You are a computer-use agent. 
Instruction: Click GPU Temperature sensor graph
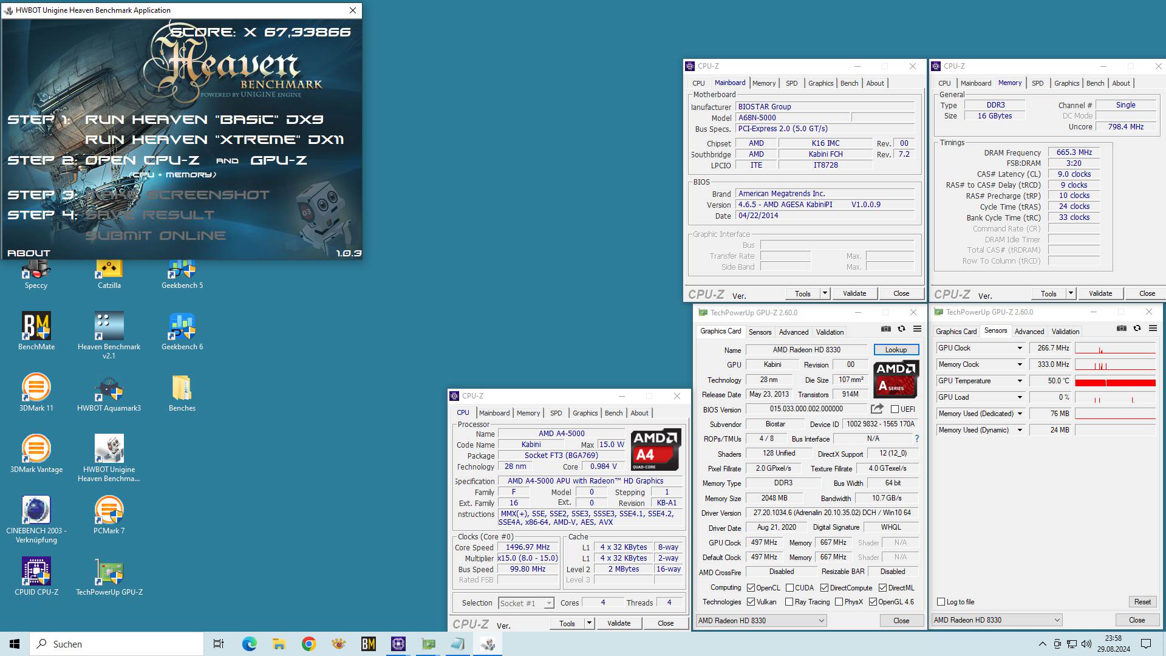coord(1115,381)
